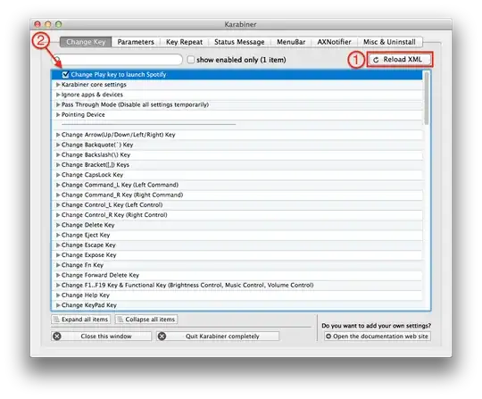Switch to the MenuBar tab
The width and height of the screenshot is (482, 399).
291,42
